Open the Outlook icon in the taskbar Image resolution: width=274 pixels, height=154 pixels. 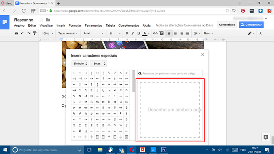[121, 150]
